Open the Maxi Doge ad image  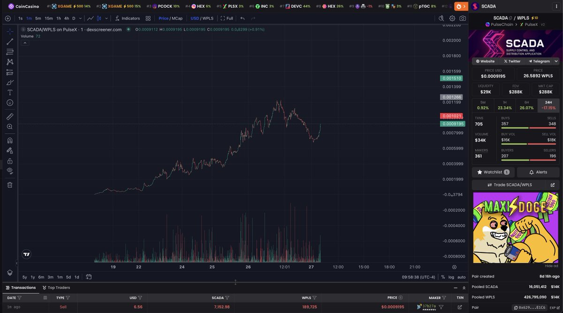point(516,228)
